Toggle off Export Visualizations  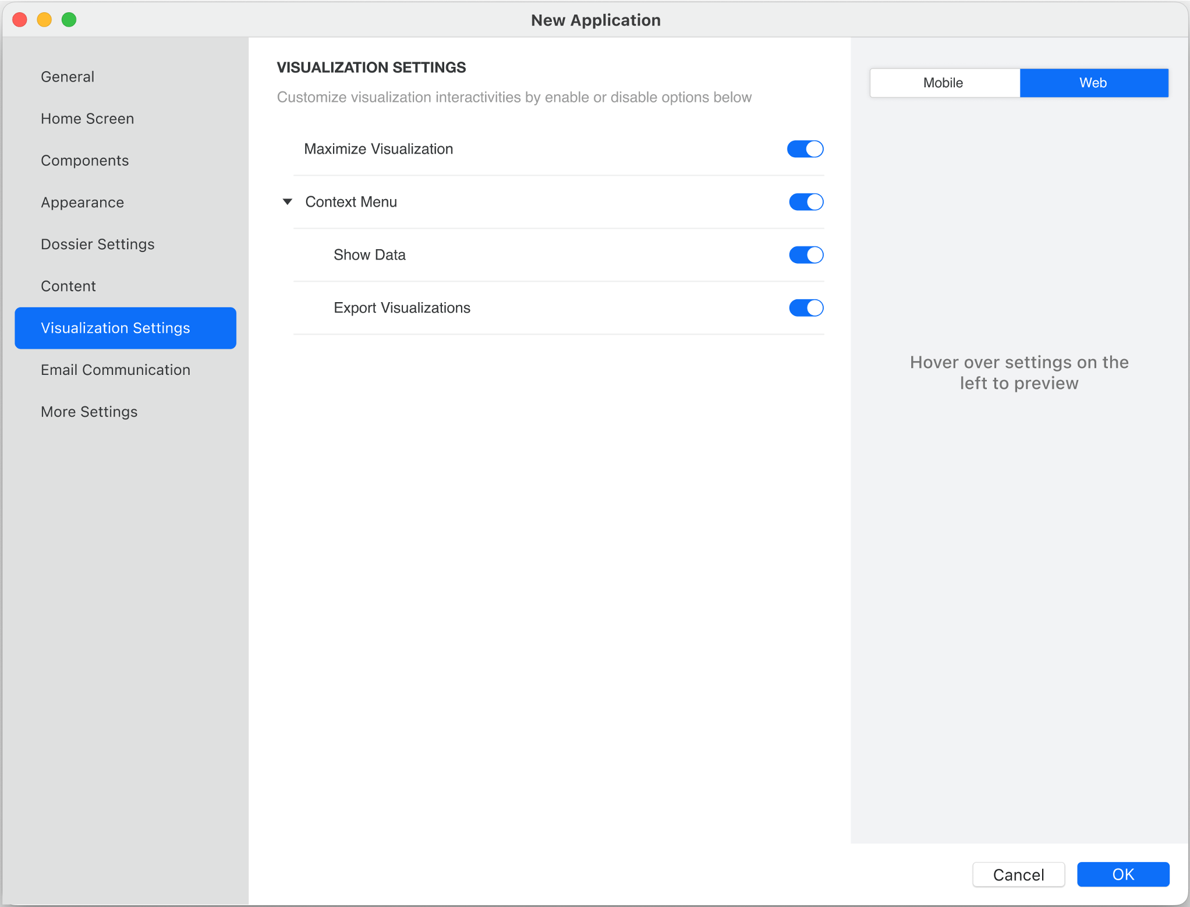(805, 307)
